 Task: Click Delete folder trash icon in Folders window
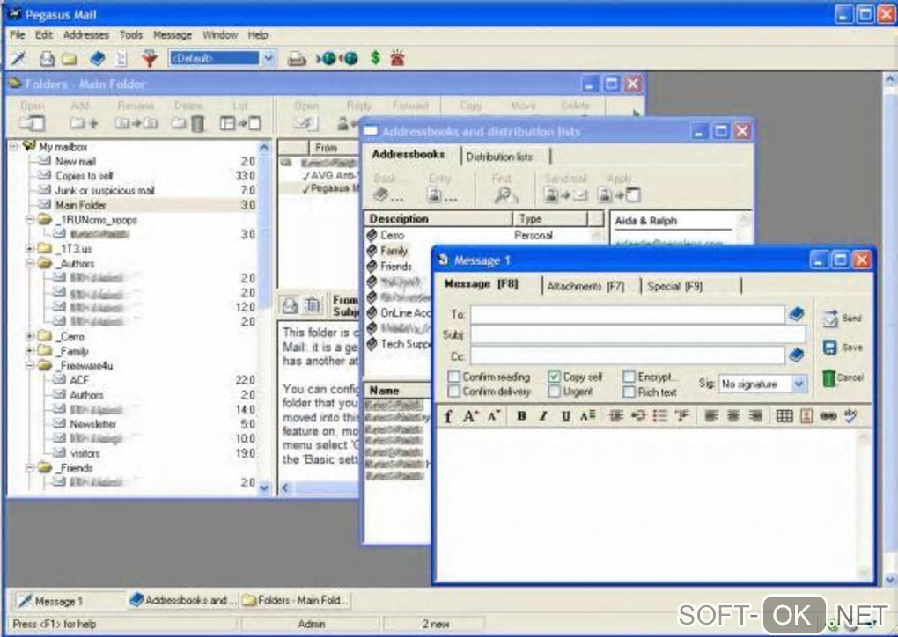click(188, 123)
